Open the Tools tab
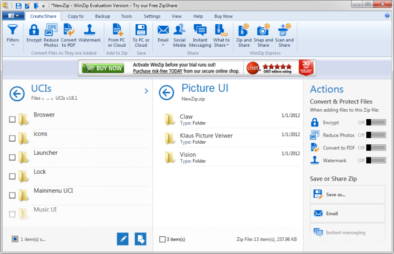The image size is (394, 254). tap(127, 16)
